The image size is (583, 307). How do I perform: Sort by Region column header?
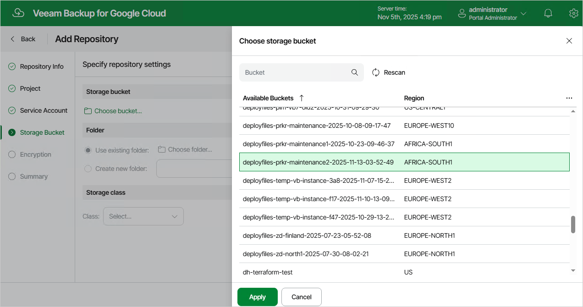coord(414,98)
